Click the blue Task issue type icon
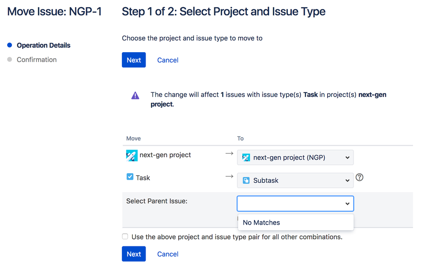Viewport: 424px width, 268px height. click(130, 177)
